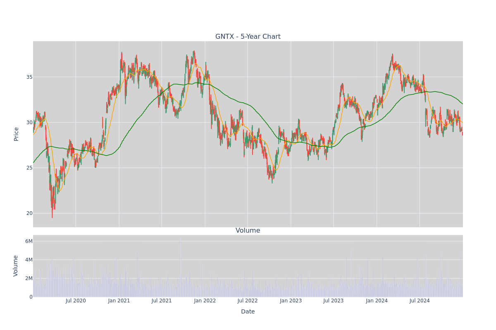This screenshot has height=330, width=496.
Task: Click the price tick label "35"
Action: (x=29, y=77)
